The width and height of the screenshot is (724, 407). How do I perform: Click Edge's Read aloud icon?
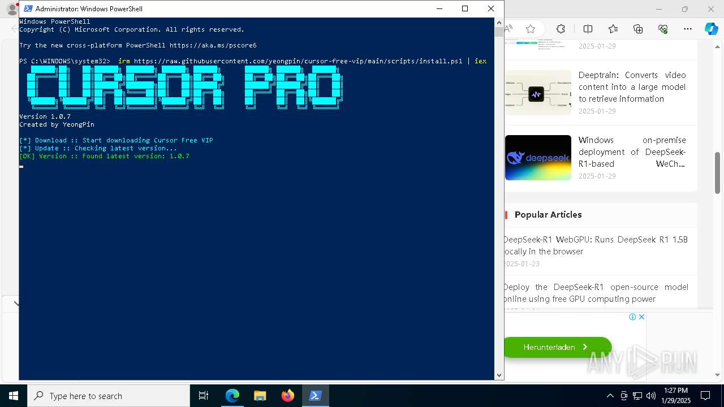click(508, 29)
